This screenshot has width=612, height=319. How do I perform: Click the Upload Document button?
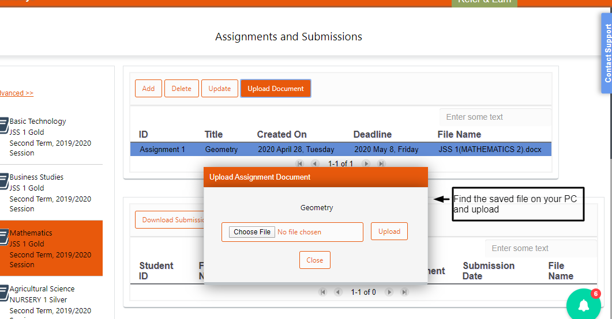point(276,89)
